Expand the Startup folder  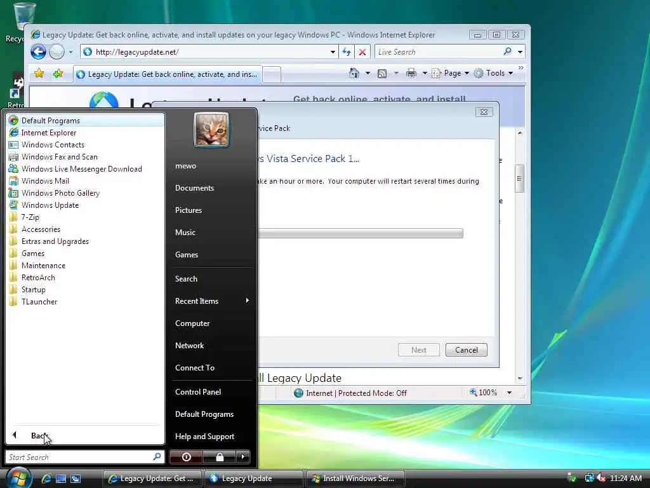pos(86,289)
